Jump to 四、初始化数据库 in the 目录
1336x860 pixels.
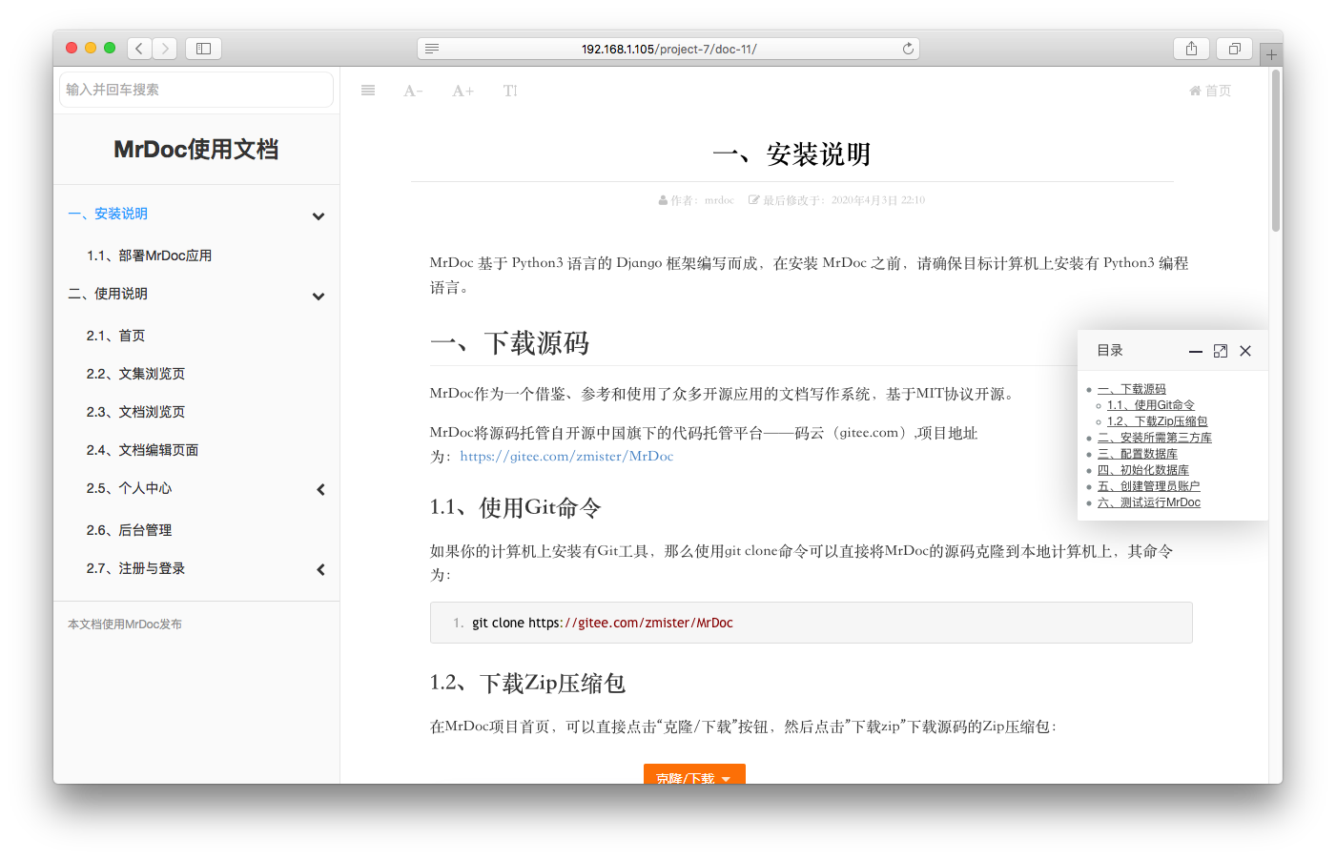pos(1142,470)
